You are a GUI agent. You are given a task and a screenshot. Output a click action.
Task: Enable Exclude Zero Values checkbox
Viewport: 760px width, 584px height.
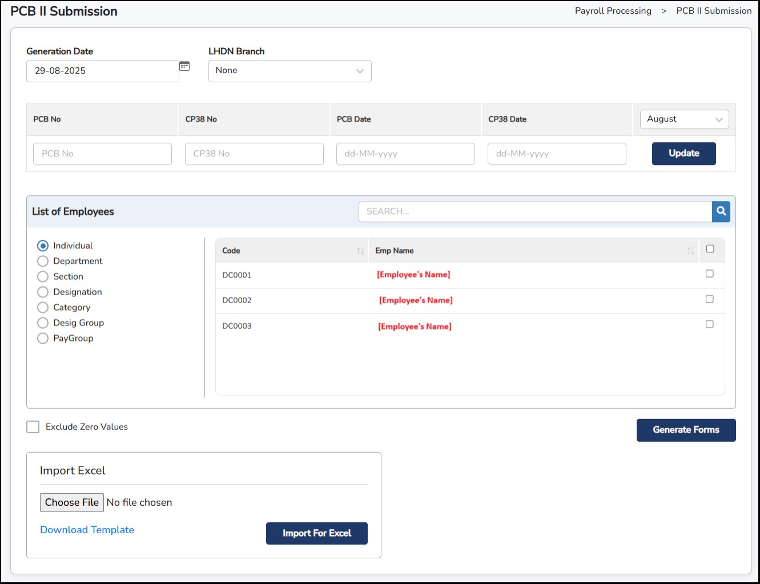(x=33, y=427)
